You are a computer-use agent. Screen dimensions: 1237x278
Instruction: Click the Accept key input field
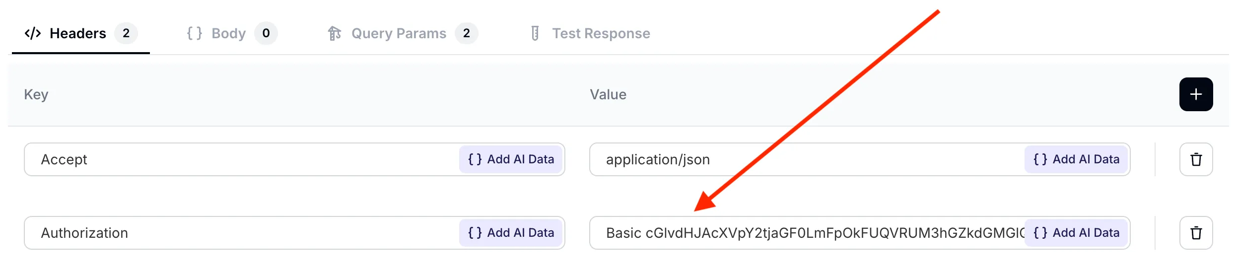[238, 159]
